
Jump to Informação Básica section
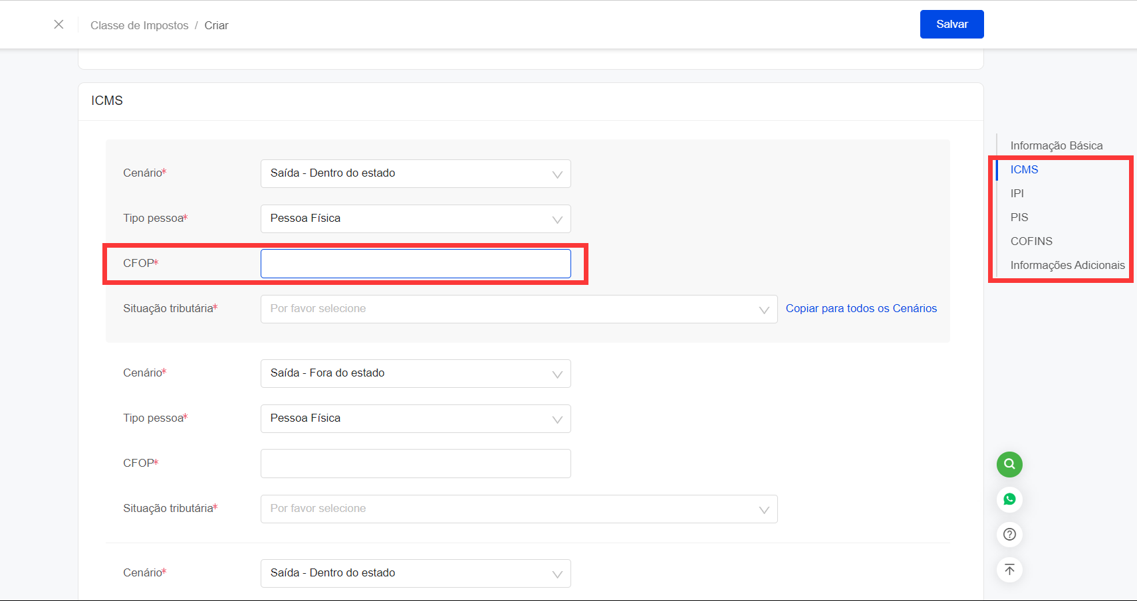[x=1057, y=145]
